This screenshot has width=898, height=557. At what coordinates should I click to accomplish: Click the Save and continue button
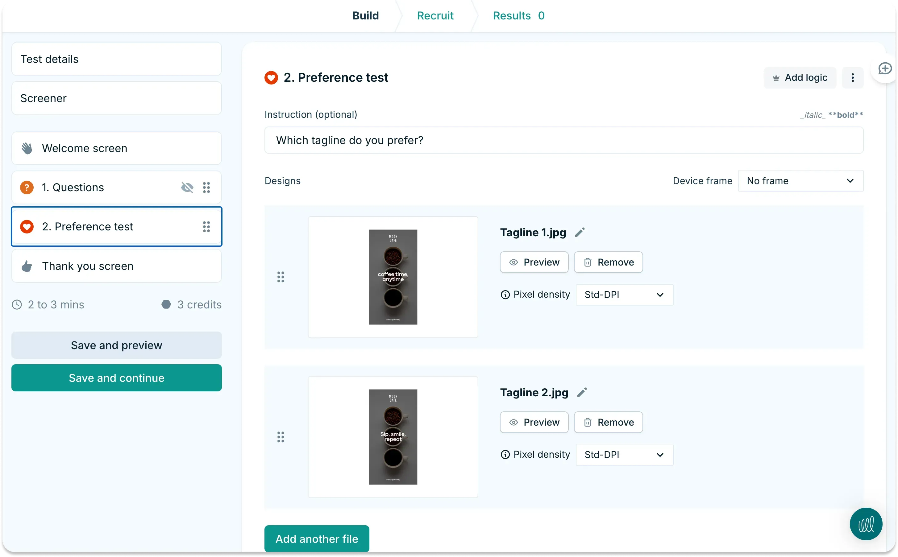pos(116,378)
